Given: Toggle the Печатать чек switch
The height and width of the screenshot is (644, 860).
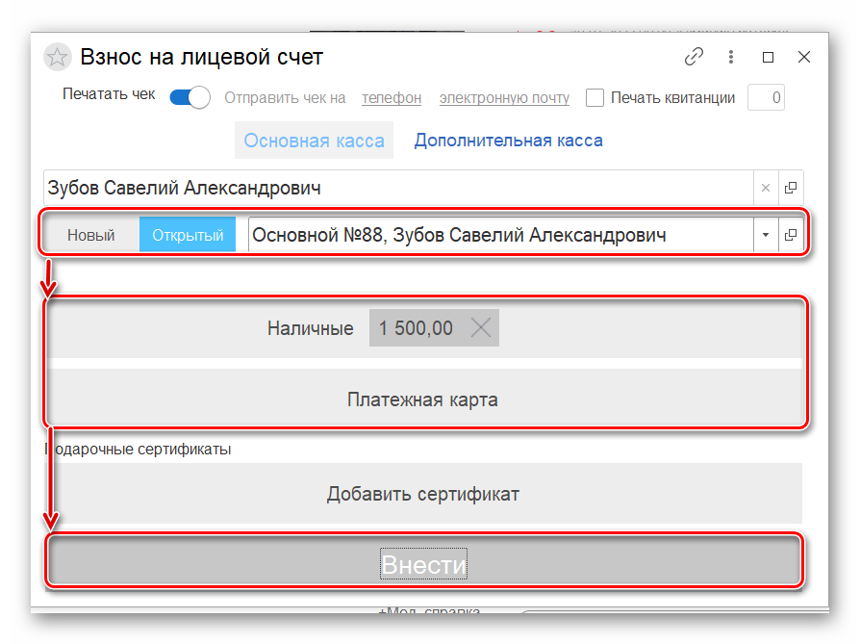Looking at the screenshot, I should (x=190, y=97).
